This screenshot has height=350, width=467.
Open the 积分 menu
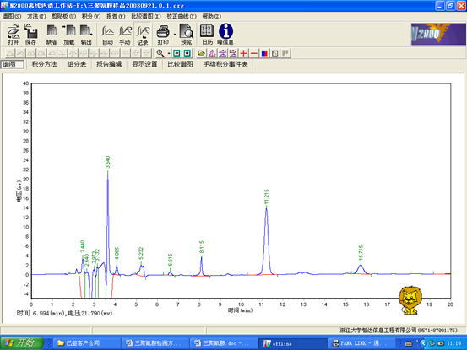tap(91, 16)
